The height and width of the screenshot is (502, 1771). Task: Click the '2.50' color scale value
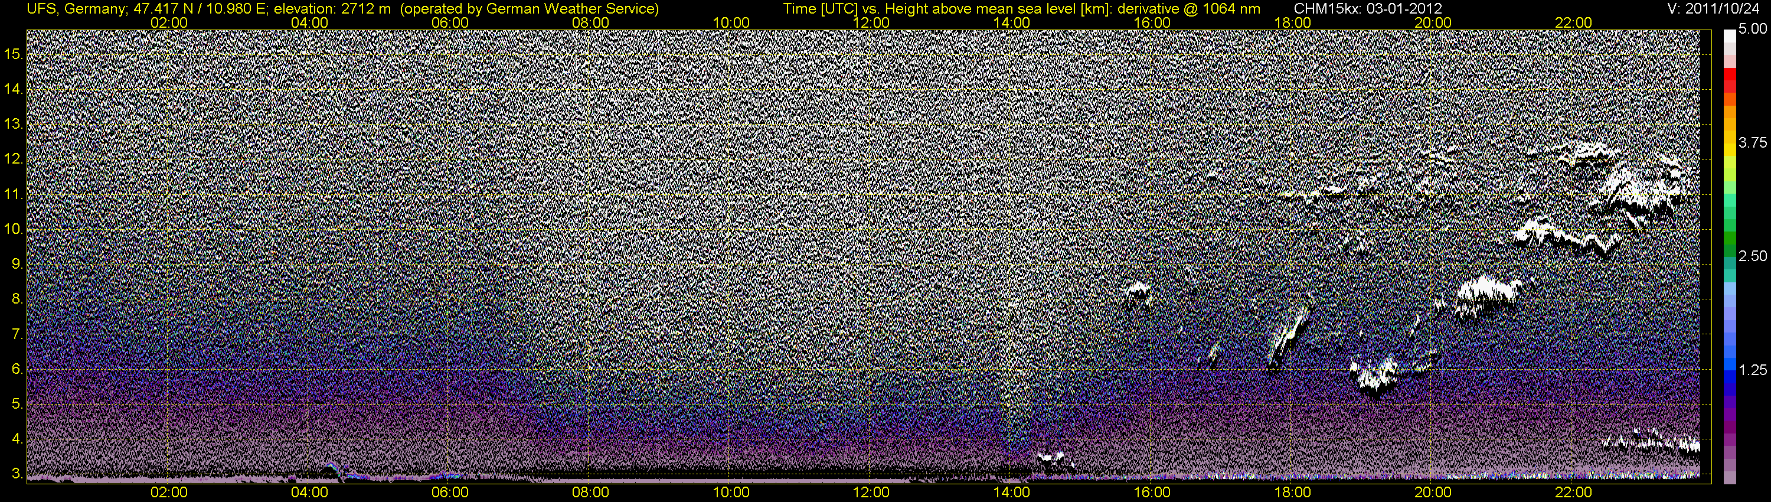(x=1753, y=256)
